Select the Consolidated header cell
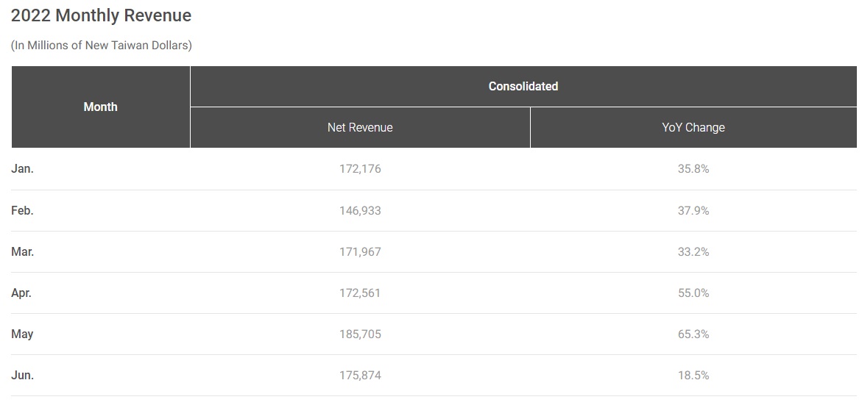This screenshot has width=862, height=405. pos(523,87)
